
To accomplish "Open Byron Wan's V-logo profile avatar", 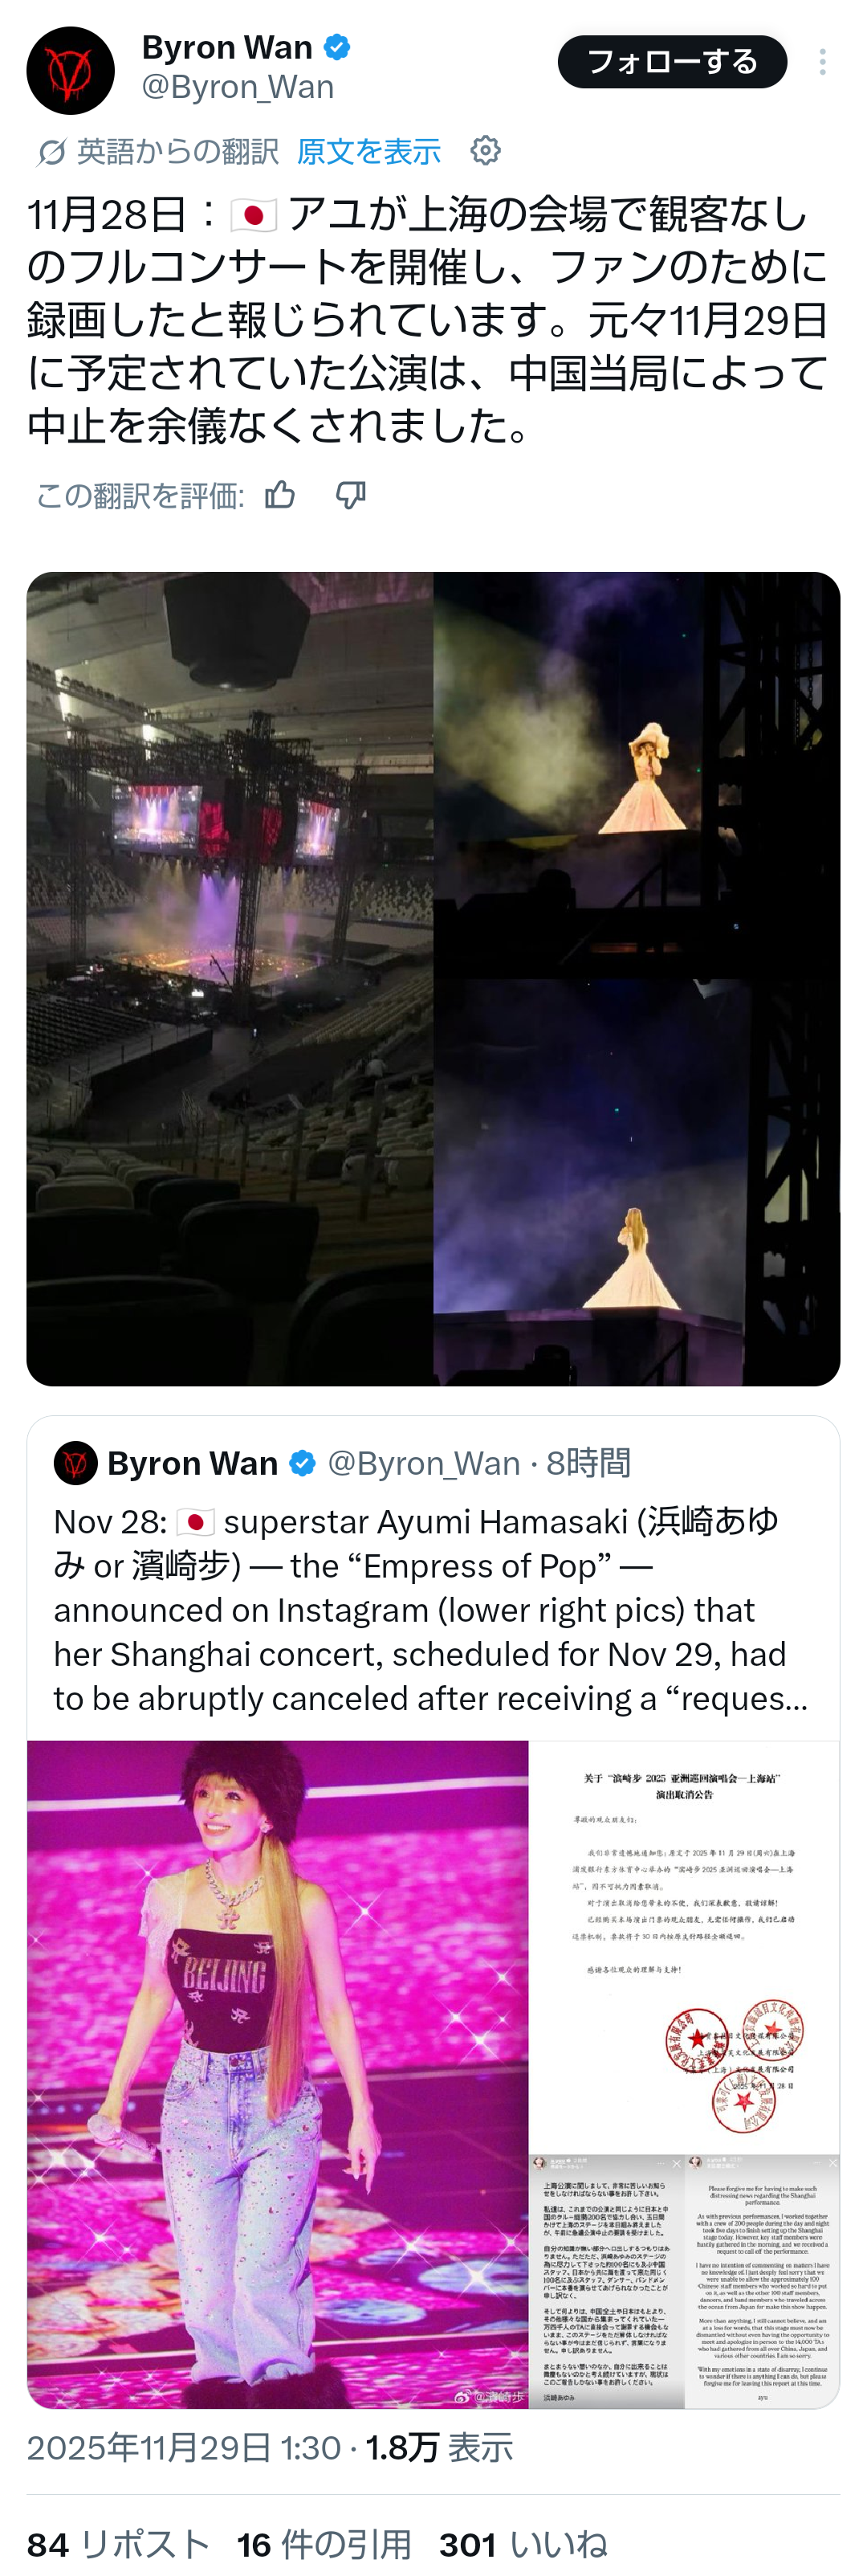I will click(70, 70).
